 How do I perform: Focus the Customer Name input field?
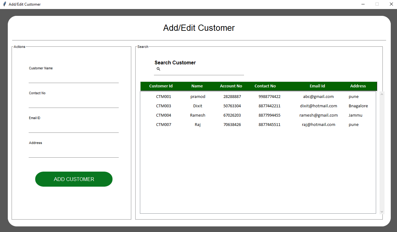74,78
